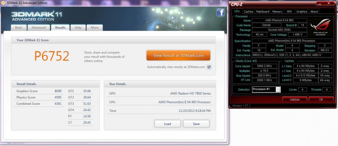Open the Help tab in 3DMark
338x146 pixels.
pyautogui.click(x=78, y=27)
